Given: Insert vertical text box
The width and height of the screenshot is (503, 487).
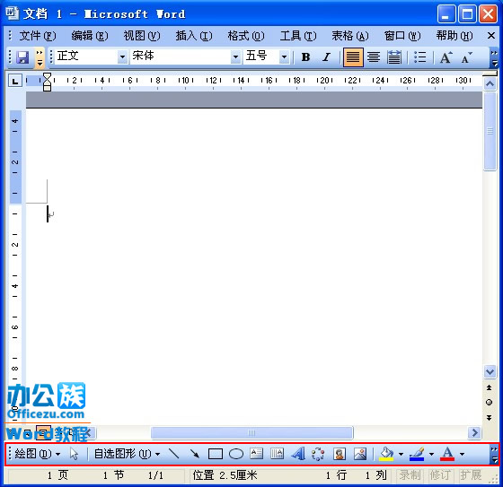Looking at the screenshot, I should pos(277,454).
